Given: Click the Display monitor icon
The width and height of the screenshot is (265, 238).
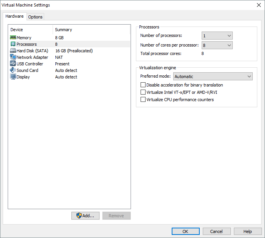Looking at the screenshot, I should coord(13,77).
